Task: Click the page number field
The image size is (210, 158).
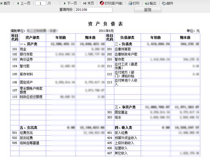Action: (41, 3)
